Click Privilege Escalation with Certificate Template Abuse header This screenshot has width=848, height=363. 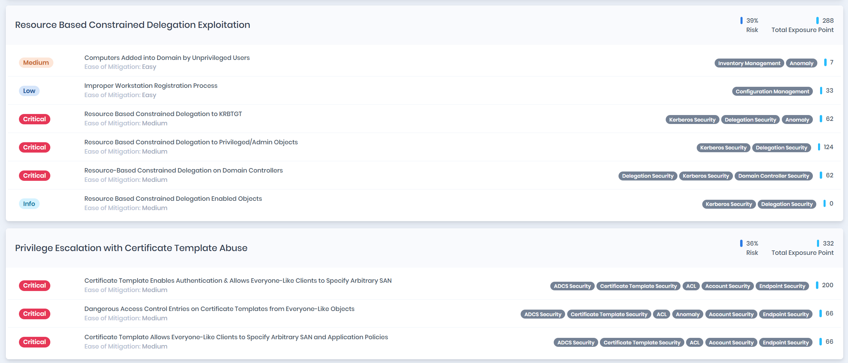click(131, 248)
